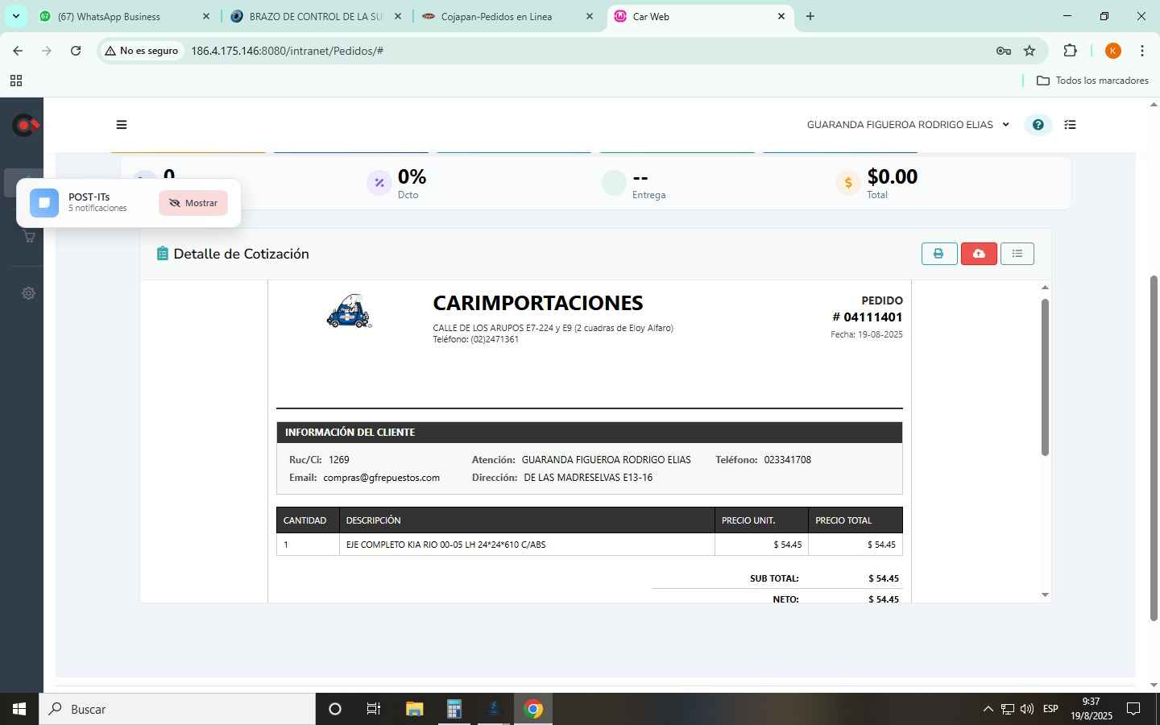Viewport: 1160px width, 725px height.
Task: Expand the tab search chevron in Chrome
Action: pyautogui.click(x=15, y=16)
